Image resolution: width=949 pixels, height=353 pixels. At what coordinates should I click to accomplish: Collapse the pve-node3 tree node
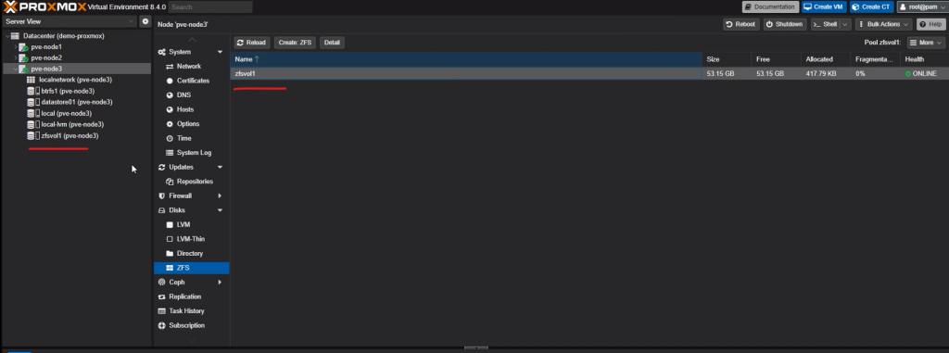coord(16,69)
